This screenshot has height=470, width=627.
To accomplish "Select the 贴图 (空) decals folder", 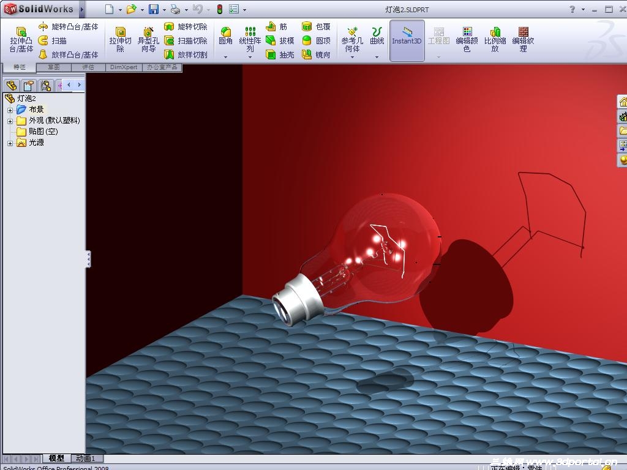I will point(37,132).
